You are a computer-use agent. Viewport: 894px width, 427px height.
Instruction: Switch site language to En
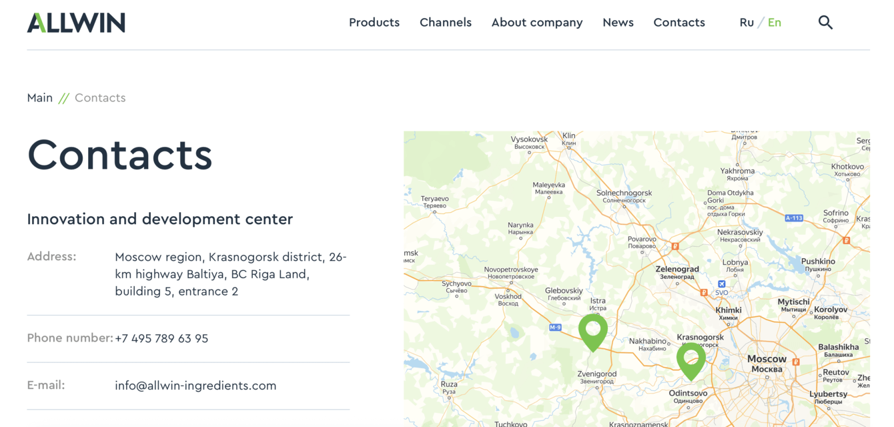(x=775, y=23)
